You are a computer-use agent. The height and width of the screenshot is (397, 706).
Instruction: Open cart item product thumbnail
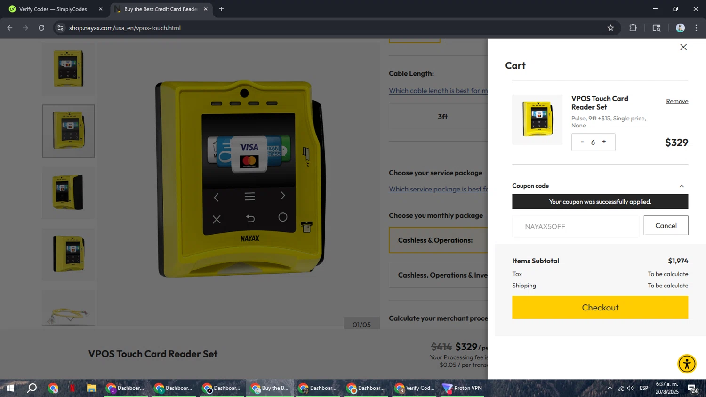pyautogui.click(x=537, y=119)
